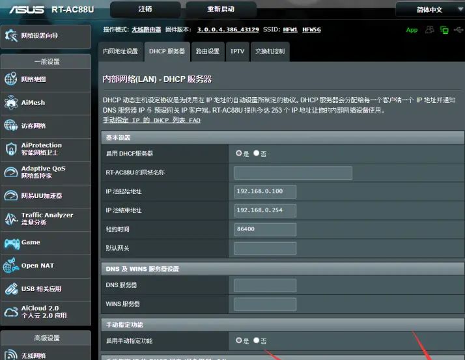Click the RT-AC88U 的网域名称 field

pyautogui.click(x=293, y=173)
